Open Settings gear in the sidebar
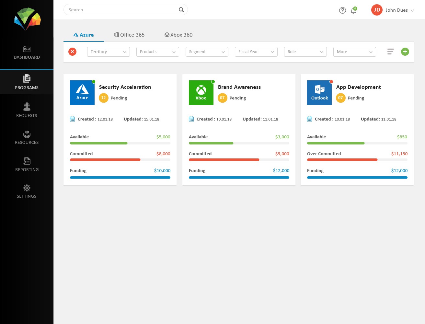The width and height of the screenshot is (425, 324). tap(27, 191)
